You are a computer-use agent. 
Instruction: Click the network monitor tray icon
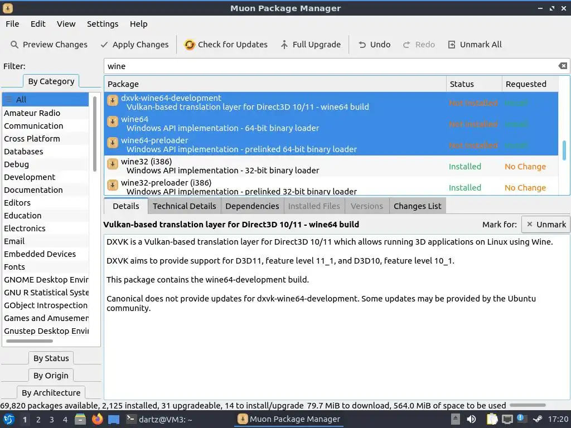(x=507, y=419)
